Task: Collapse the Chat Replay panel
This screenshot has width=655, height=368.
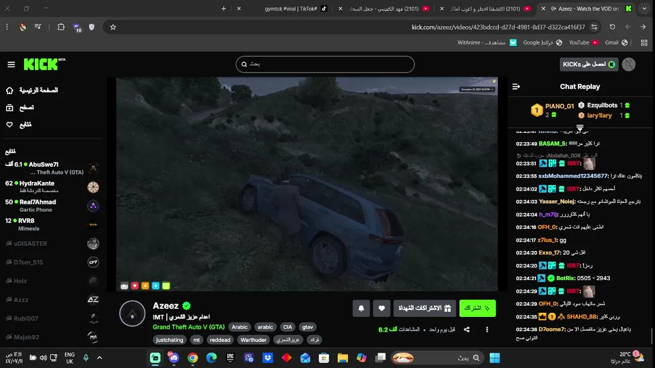Action: tap(516, 86)
